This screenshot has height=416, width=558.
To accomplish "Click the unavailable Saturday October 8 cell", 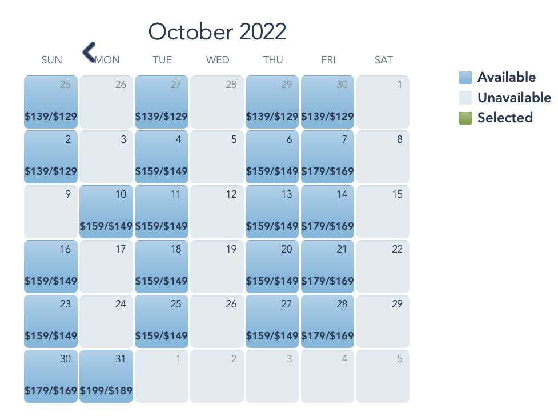I will pyautogui.click(x=383, y=157).
